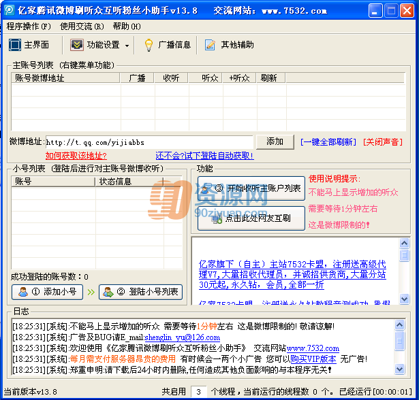Viewport: 419px width, 400px height.
Task: Click 关闭声音 link
Action: pos(383,141)
